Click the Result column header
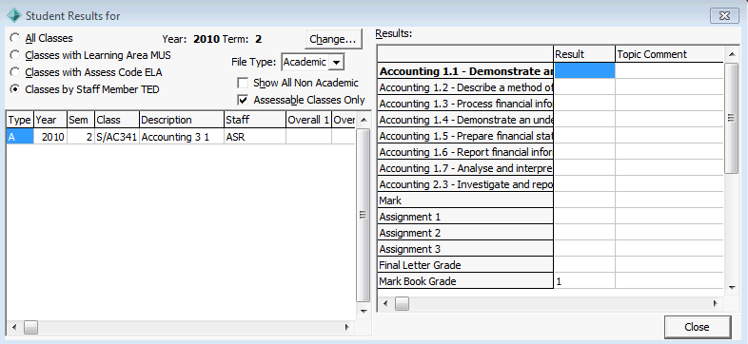This screenshot has height=344, width=748. [584, 54]
